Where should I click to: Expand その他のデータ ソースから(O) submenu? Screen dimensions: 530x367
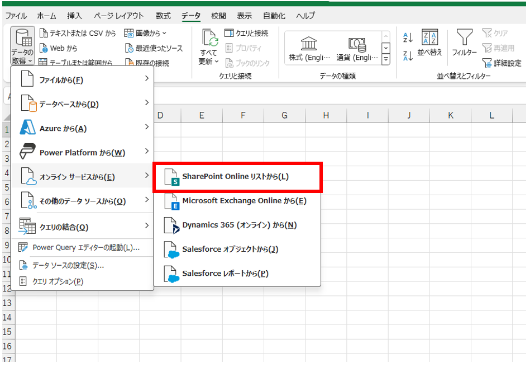coord(83,201)
